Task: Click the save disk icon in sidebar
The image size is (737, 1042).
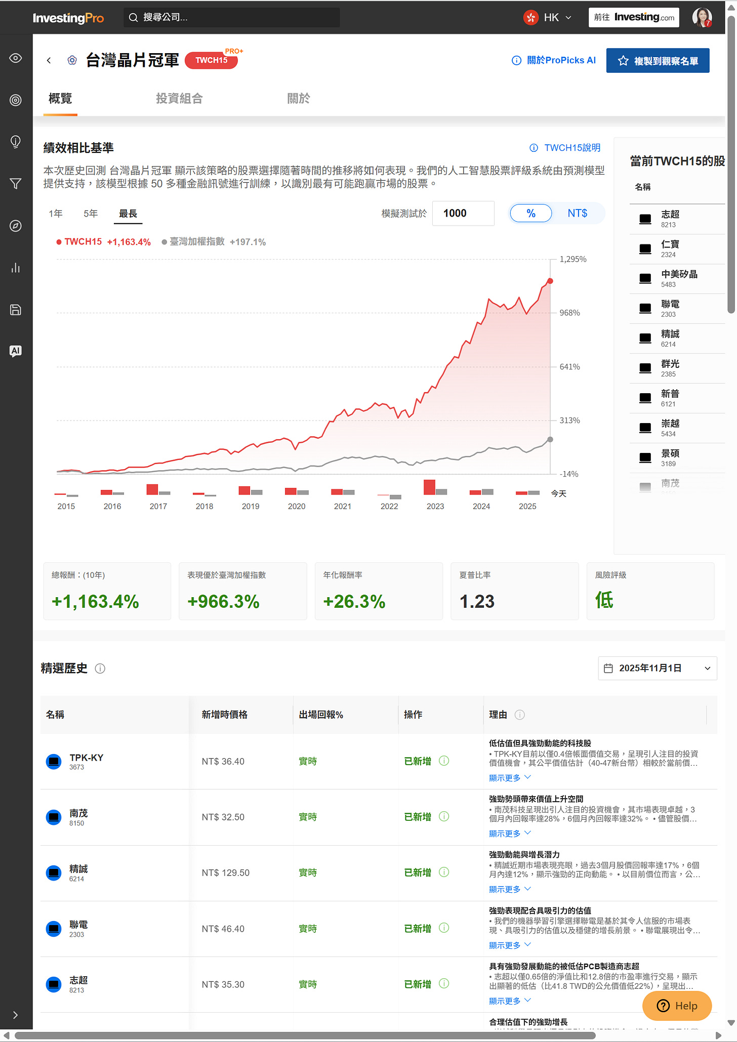Action: (x=16, y=310)
